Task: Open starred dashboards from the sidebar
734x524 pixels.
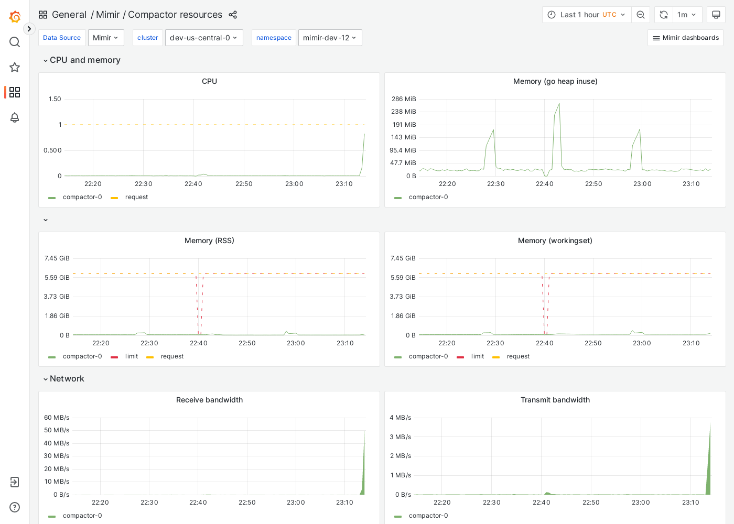Action: (x=15, y=67)
